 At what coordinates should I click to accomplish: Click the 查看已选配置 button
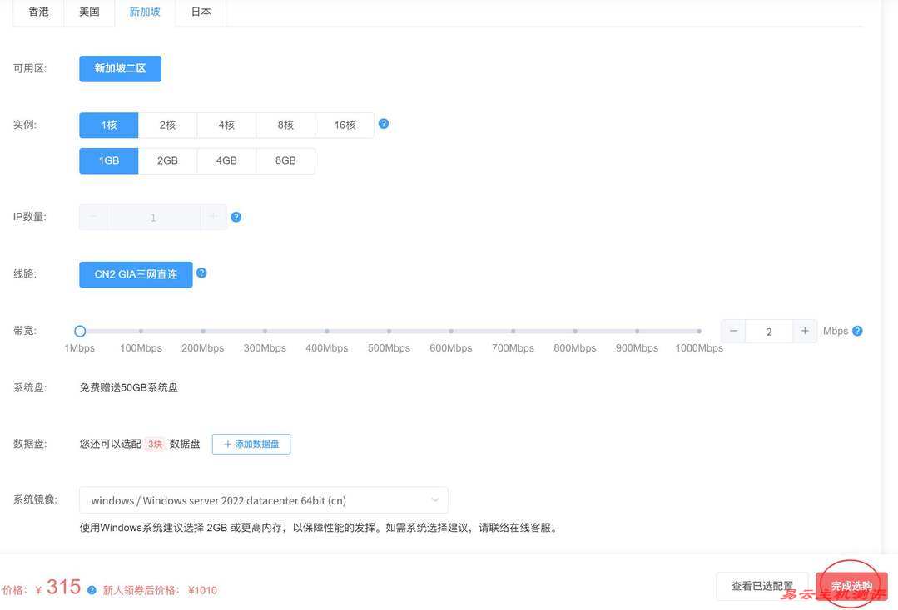coord(761,585)
